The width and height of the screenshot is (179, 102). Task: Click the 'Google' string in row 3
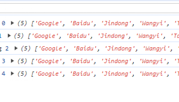[x=49, y=61]
